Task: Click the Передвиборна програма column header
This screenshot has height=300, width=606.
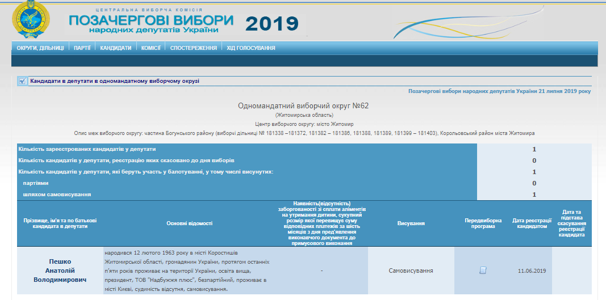Action: (483, 223)
